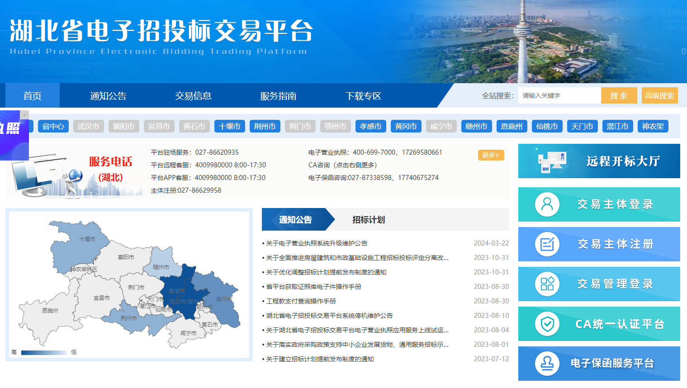Open the 下载专区 menu item
The height and width of the screenshot is (388, 687).
[x=364, y=95]
